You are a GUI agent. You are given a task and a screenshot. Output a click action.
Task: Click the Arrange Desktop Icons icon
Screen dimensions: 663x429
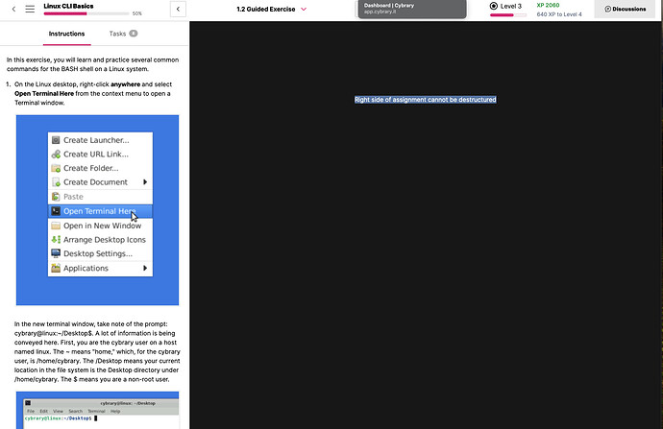pos(56,239)
